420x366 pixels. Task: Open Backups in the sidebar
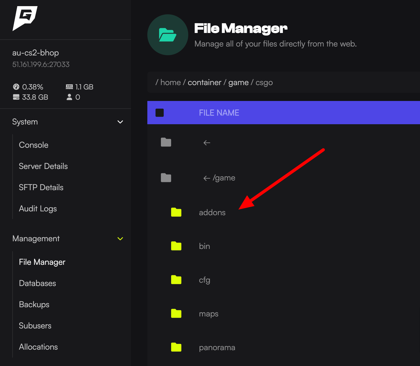point(34,304)
